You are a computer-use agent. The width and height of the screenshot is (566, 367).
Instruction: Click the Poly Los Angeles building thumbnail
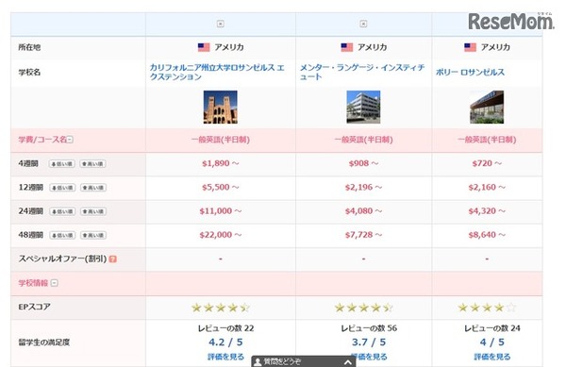(487, 108)
